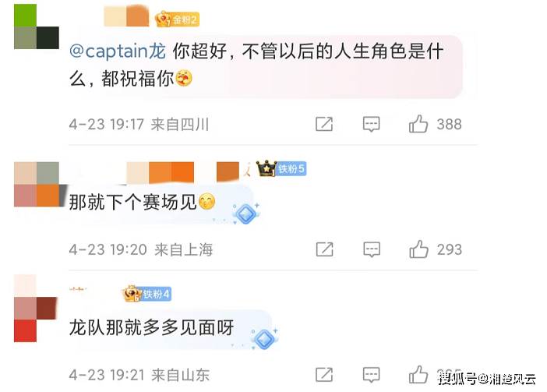
Task: Open reply icon on Shanghai comment
Action: 372,249
